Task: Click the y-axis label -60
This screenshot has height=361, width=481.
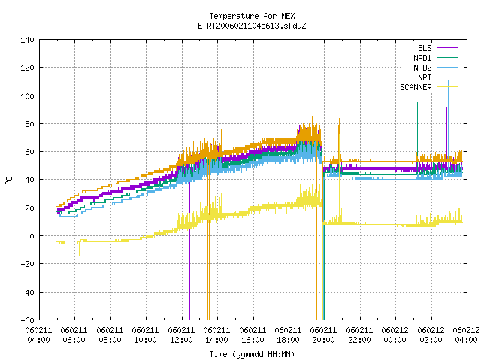Action: pos(27,320)
